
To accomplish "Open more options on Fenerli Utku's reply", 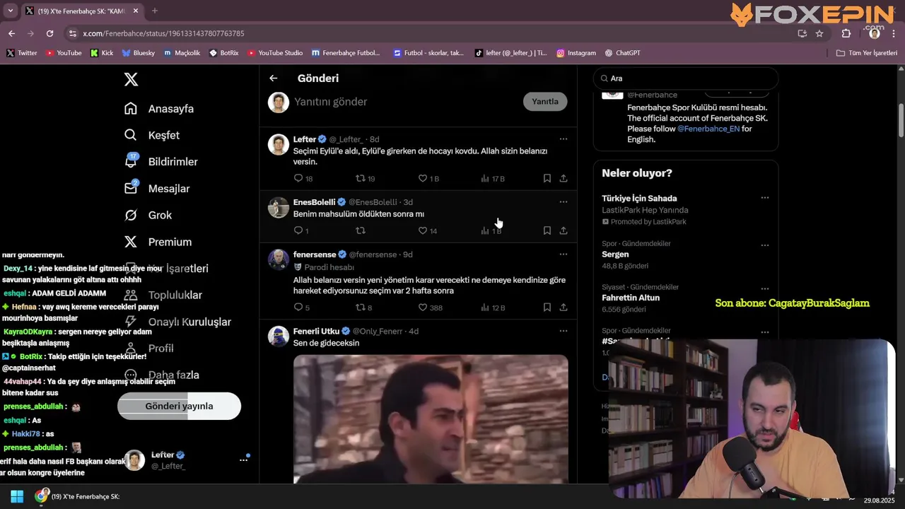I will click(x=564, y=331).
